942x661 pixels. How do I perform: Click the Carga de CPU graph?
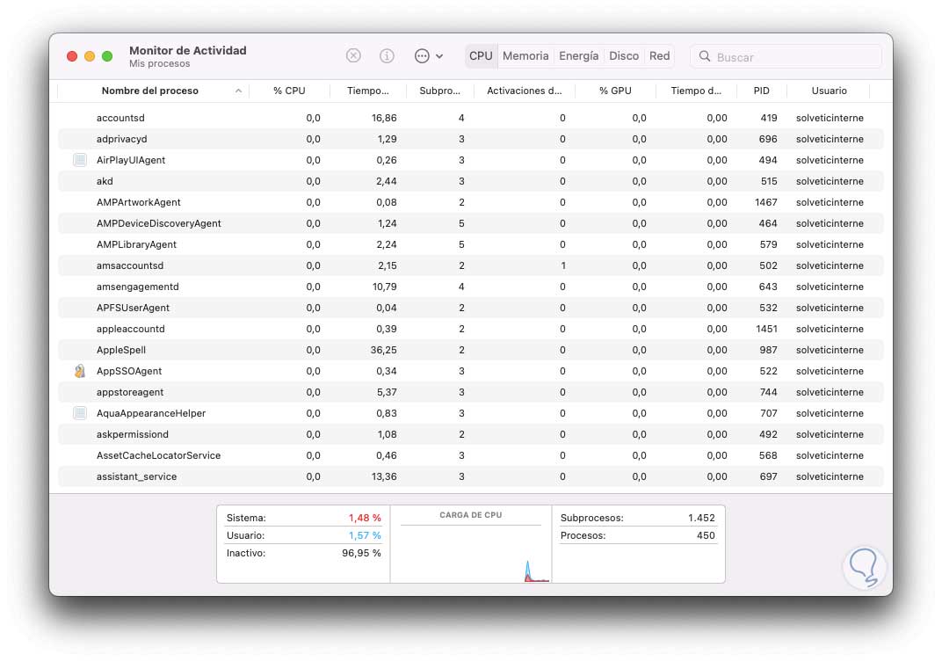(471, 553)
